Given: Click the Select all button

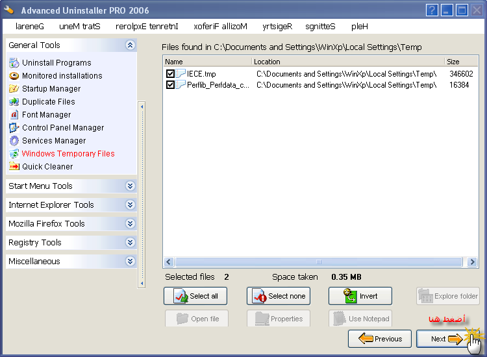Looking at the screenshot, I should 195,296.
